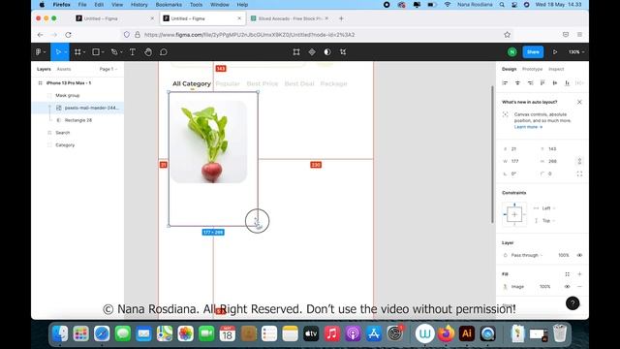Viewport: 620px width, 349px height.
Task: Click Align top icon
Action: (542, 82)
